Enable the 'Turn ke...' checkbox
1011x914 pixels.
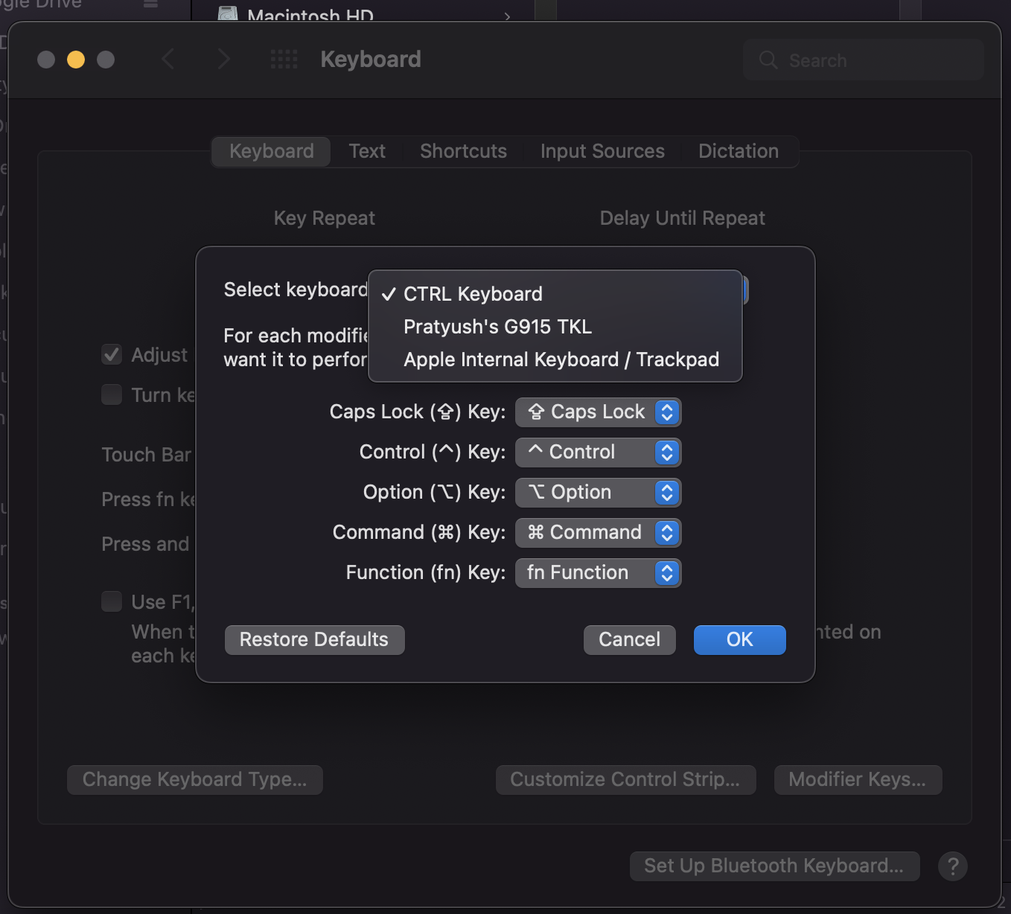pos(111,394)
